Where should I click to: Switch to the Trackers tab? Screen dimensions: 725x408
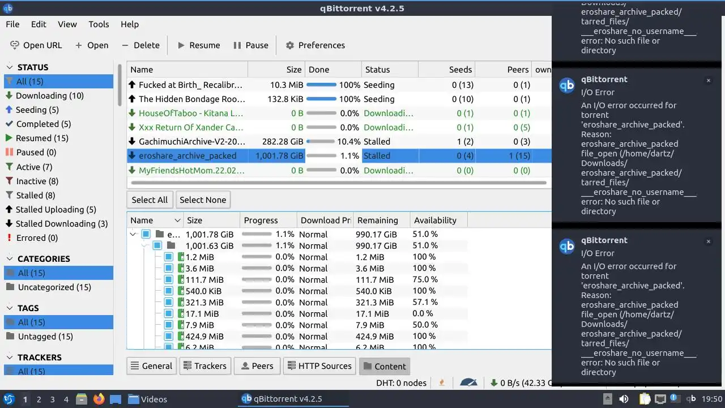(206, 366)
